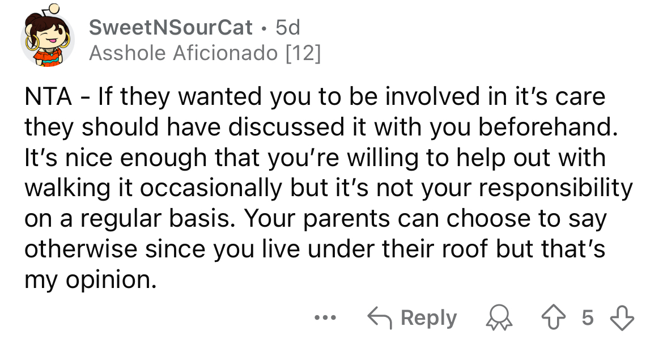Open the SweetNSourCat username profile link

point(171,28)
